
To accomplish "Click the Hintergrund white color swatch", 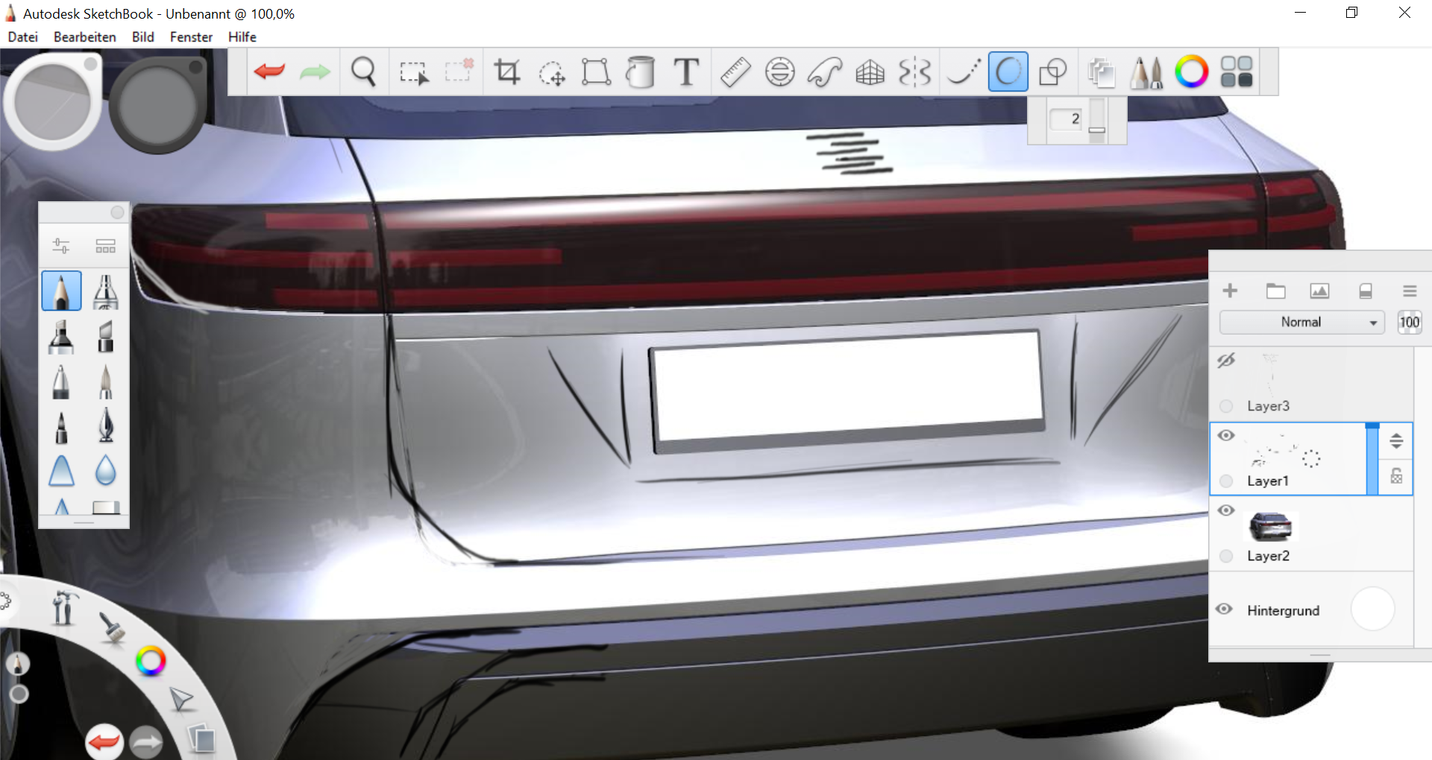I will click(x=1372, y=609).
